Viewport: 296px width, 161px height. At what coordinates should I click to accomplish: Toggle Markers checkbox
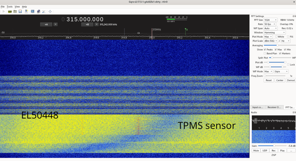click(x=280, y=53)
